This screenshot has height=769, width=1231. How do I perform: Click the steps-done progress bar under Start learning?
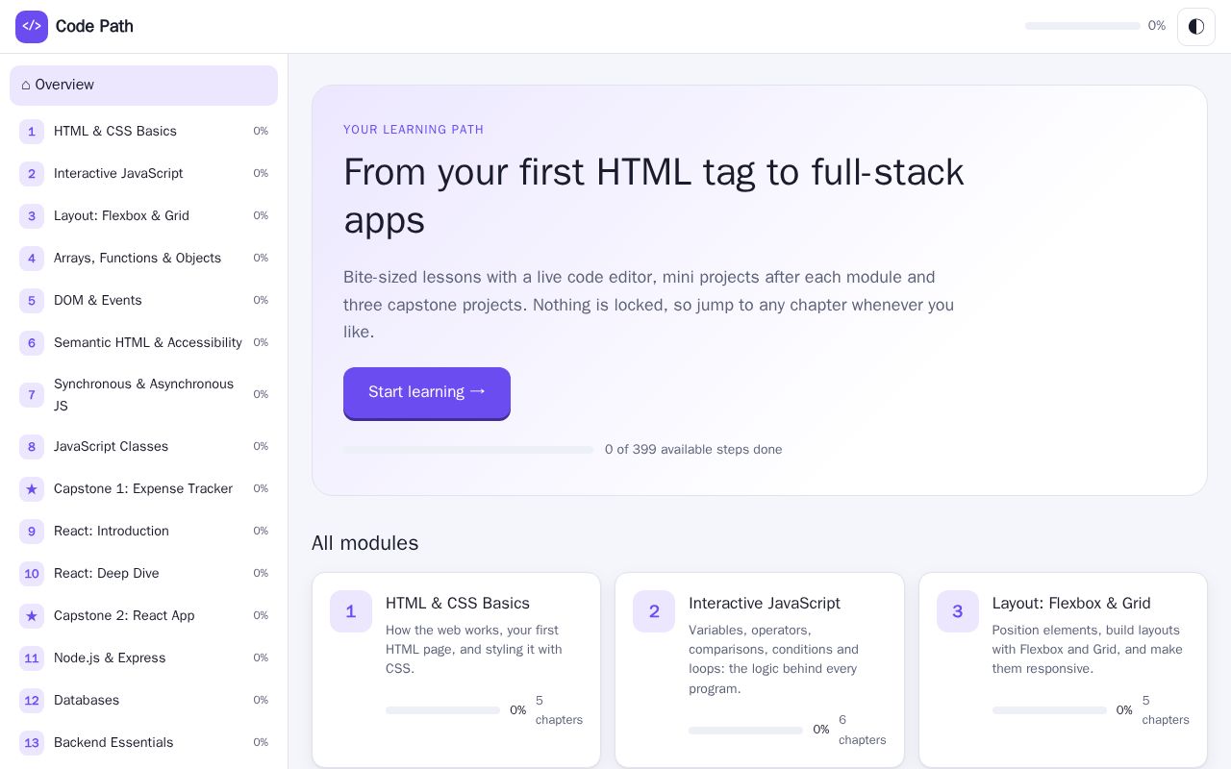click(x=468, y=450)
